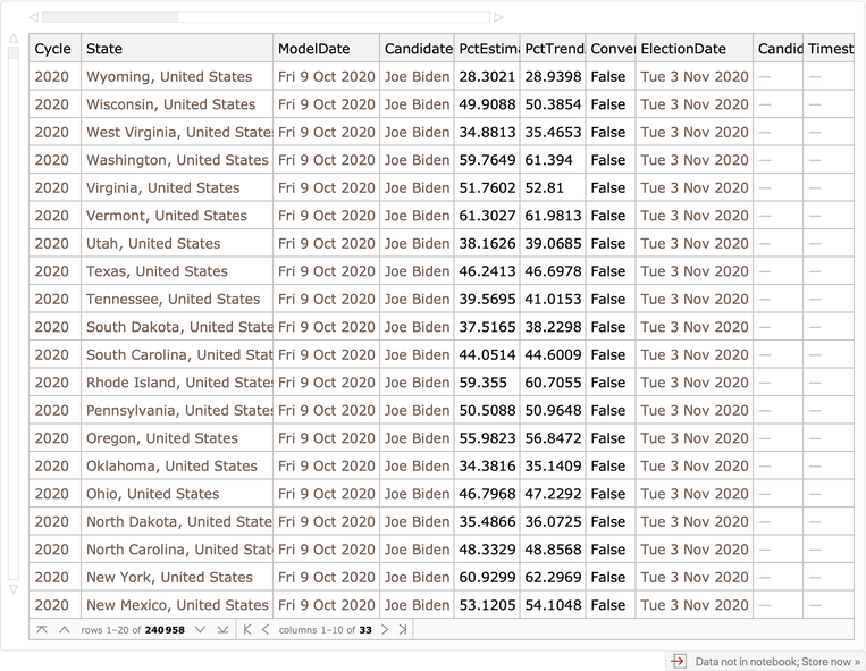The image size is (866, 671).
Task: Show previous columns arrow
Action: 265,630
